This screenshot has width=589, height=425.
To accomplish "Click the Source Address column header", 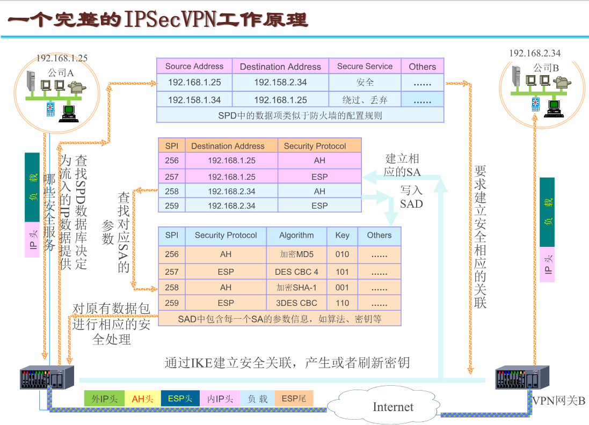I will 194,67.
